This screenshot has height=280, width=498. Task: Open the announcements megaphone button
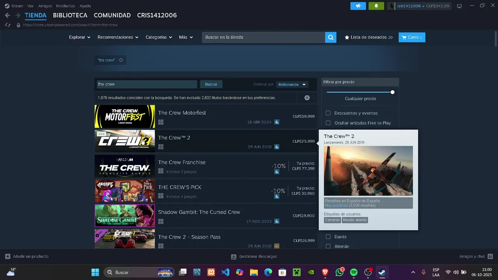coord(358,6)
